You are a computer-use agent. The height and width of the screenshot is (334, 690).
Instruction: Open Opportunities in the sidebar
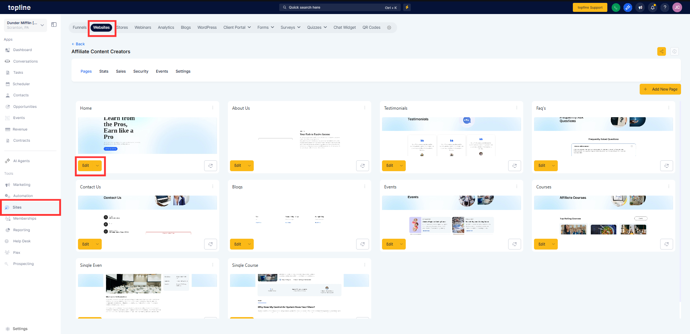[x=25, y=107]
